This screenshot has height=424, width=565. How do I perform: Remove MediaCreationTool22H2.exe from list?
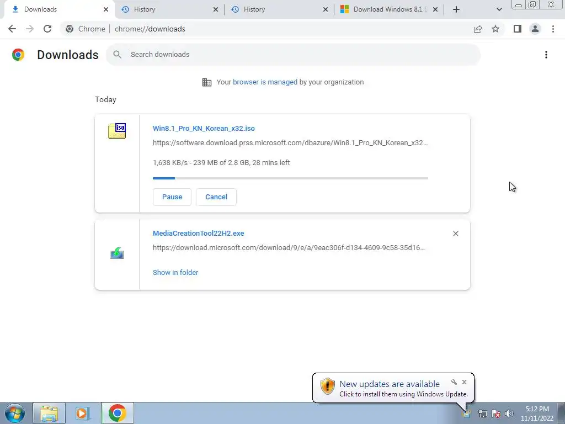(455, 234)
